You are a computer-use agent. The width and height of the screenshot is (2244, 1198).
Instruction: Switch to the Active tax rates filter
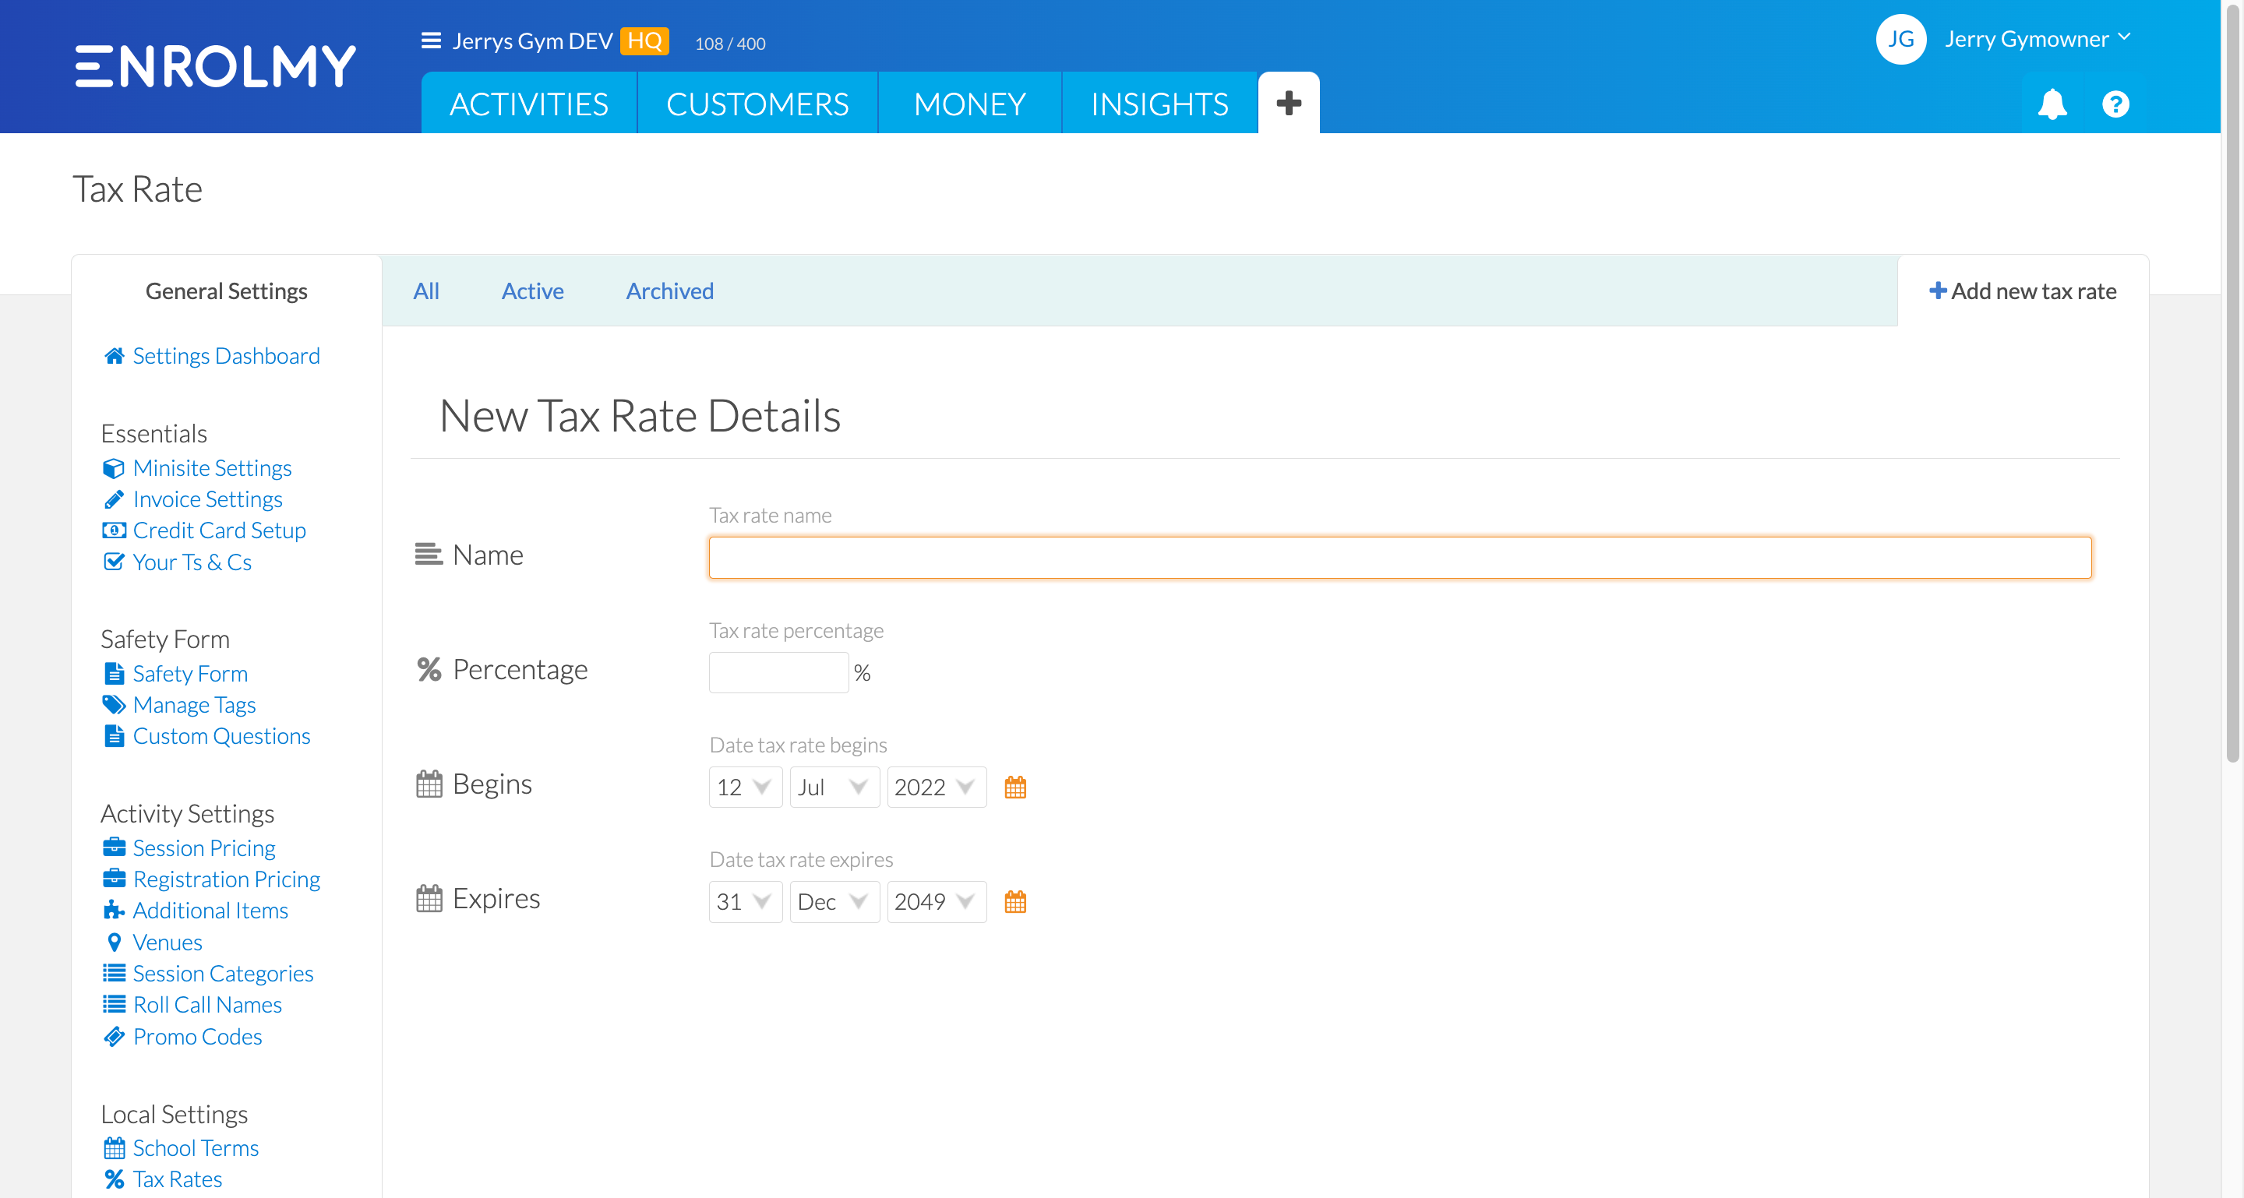point(532,291)
